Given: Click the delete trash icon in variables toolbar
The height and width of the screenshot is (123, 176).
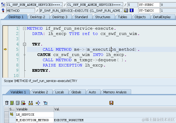Looking at the screenshot, I should [7, 103].
